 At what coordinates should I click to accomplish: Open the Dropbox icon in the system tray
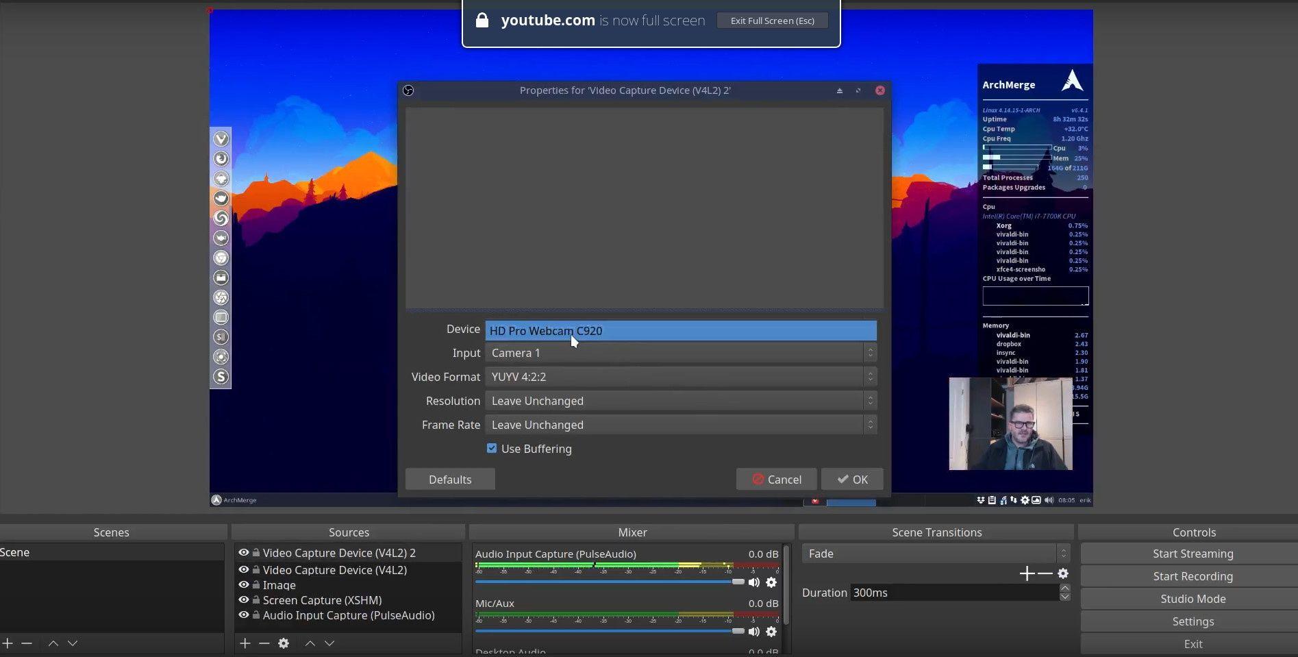[x=980, y=499]
